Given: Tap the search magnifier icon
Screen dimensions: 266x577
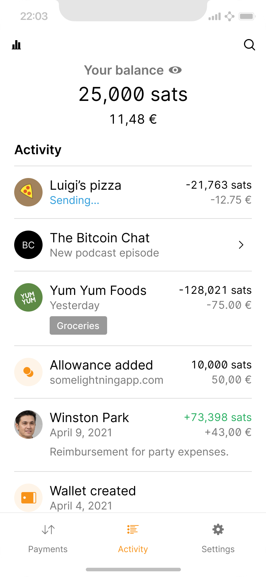Looking at the screenshot, I should [249, 45].
